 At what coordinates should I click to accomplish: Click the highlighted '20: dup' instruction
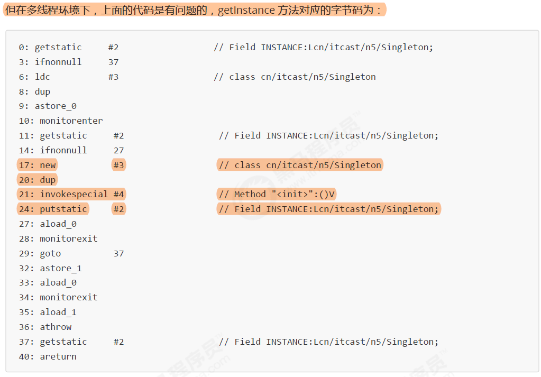point(37,180)
